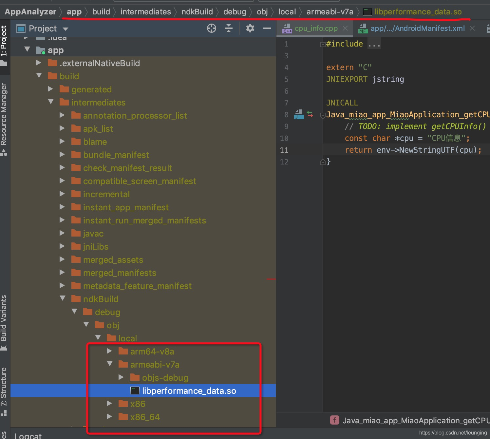490x439 pixels.
Task: Collapse the build folder
Action: click(x=39, y=76)
